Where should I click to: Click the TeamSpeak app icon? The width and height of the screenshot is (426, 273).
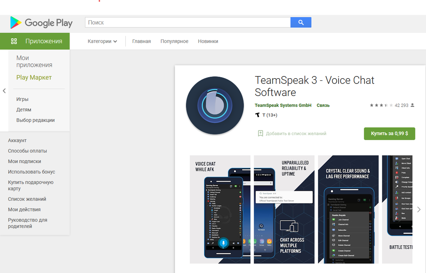click(215, 105)
